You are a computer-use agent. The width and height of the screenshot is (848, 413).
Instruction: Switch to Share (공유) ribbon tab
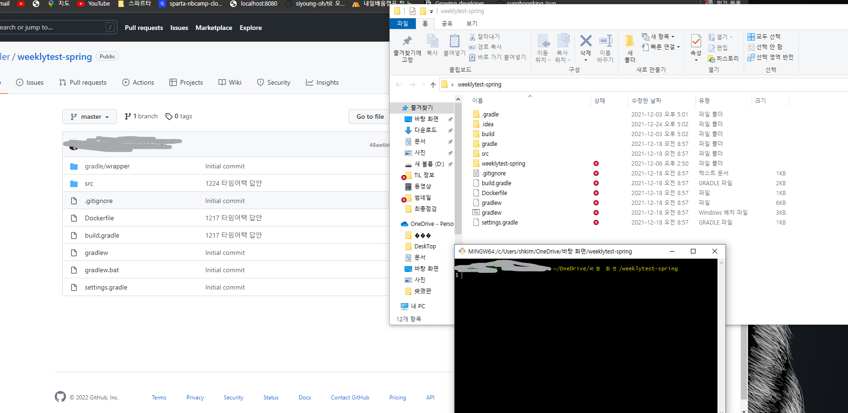click(x=447, y=23)
